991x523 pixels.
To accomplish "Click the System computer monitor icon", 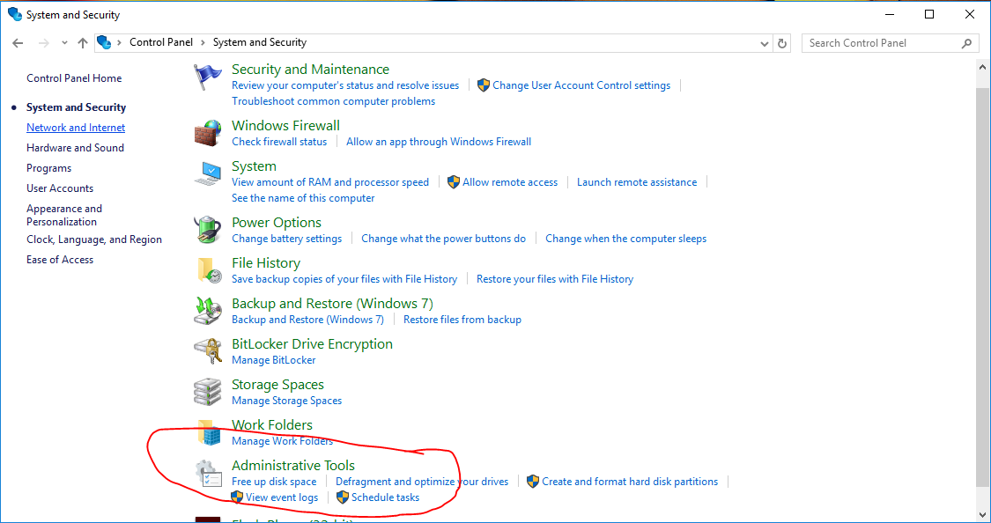I will point(208,173).
